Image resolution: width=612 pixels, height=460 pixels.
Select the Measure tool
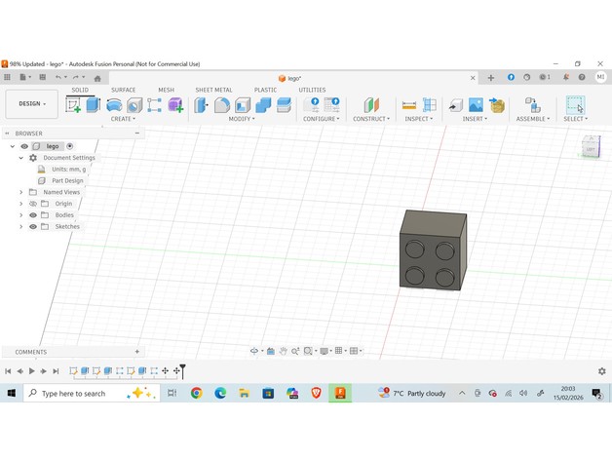pos(409,105)
